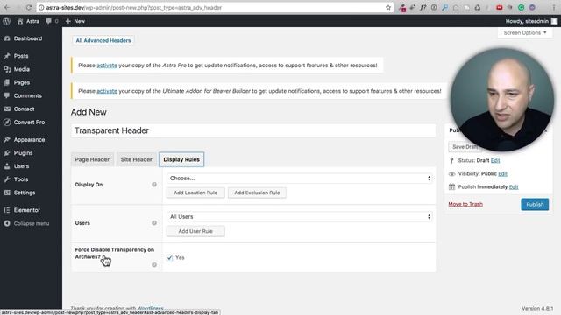Open the Display On Choose dropdown
Screen dimensions: 561x315
300,178
